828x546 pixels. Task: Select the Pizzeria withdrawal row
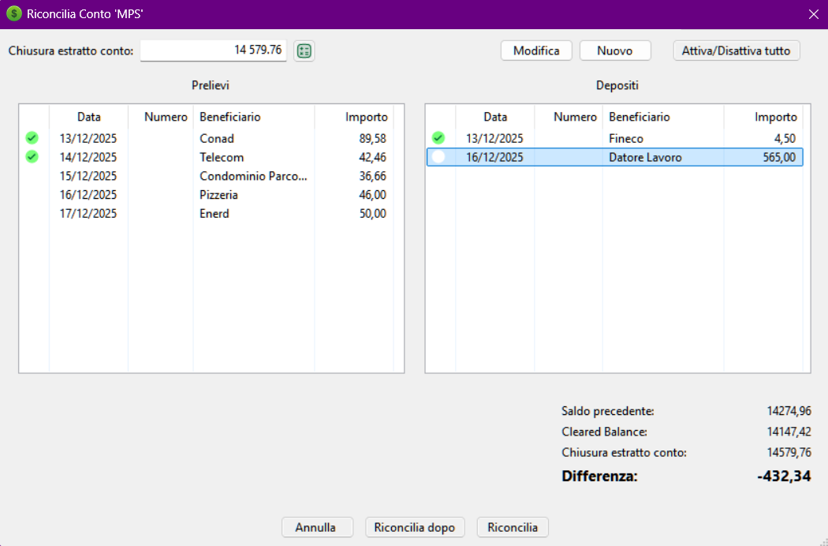coord(218,195)
